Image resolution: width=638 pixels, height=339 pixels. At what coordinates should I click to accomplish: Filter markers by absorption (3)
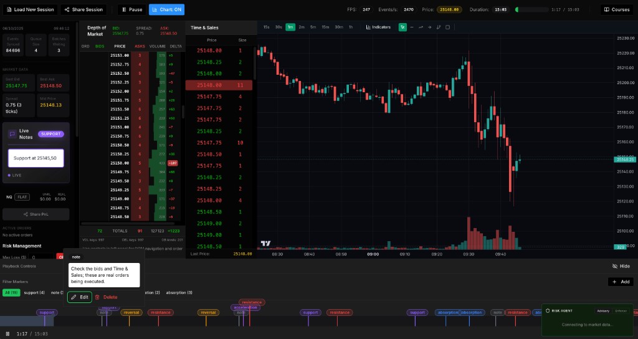[x=179, y=293]
